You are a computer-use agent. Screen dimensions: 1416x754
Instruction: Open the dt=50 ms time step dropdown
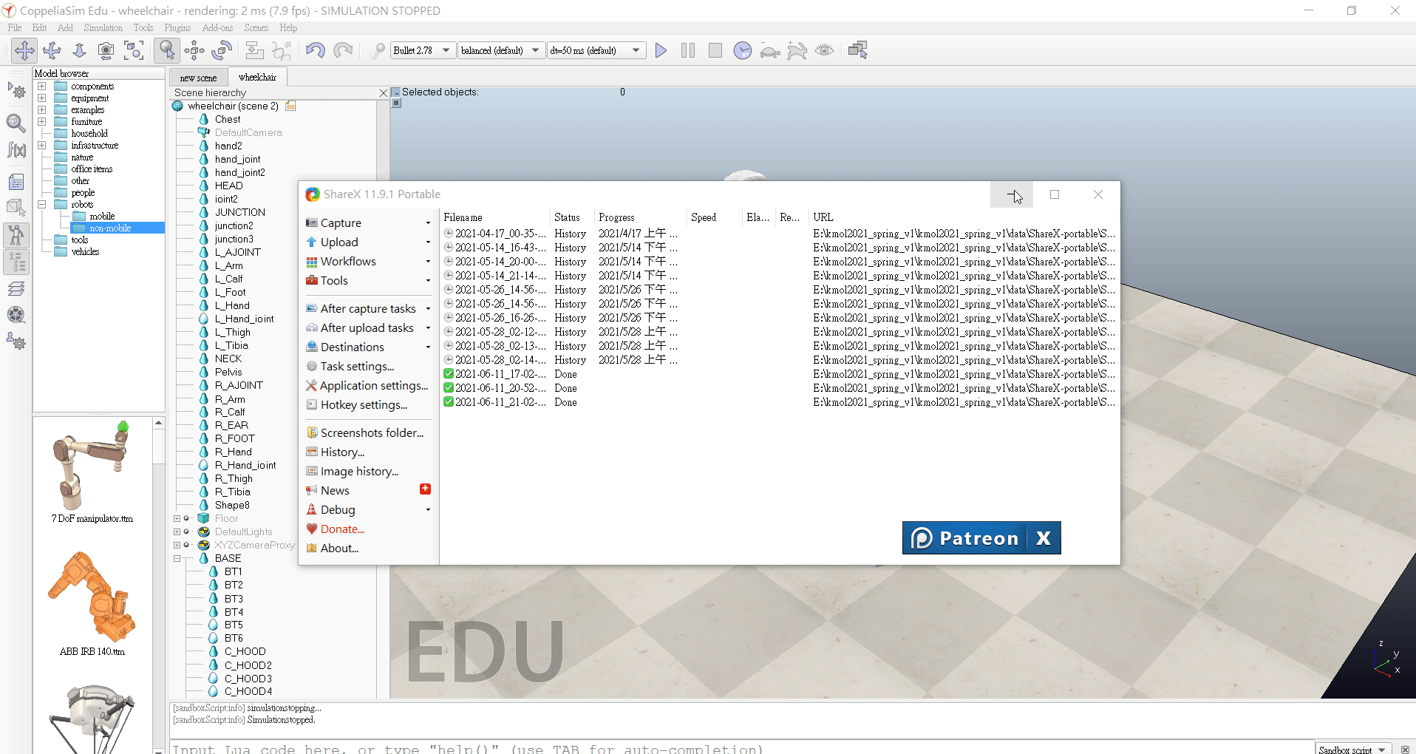[596, 50]
